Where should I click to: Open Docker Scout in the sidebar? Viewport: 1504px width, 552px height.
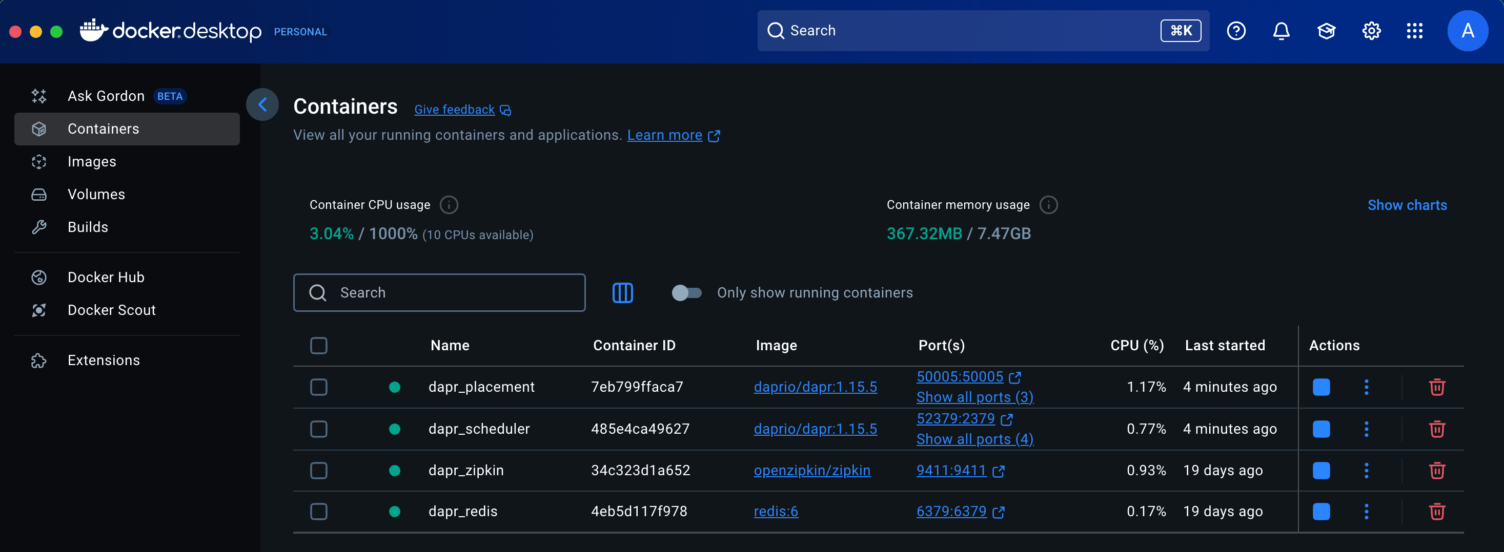pyautogui.click(x=127, y=310)
